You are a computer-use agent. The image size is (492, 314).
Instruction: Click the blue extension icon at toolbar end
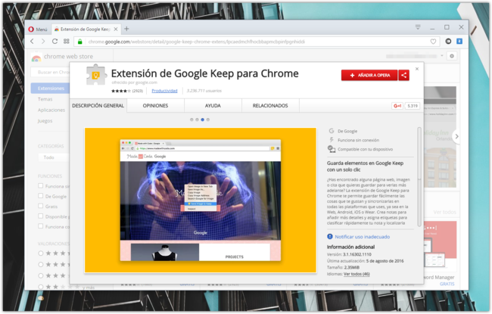(x=459, y=41)
